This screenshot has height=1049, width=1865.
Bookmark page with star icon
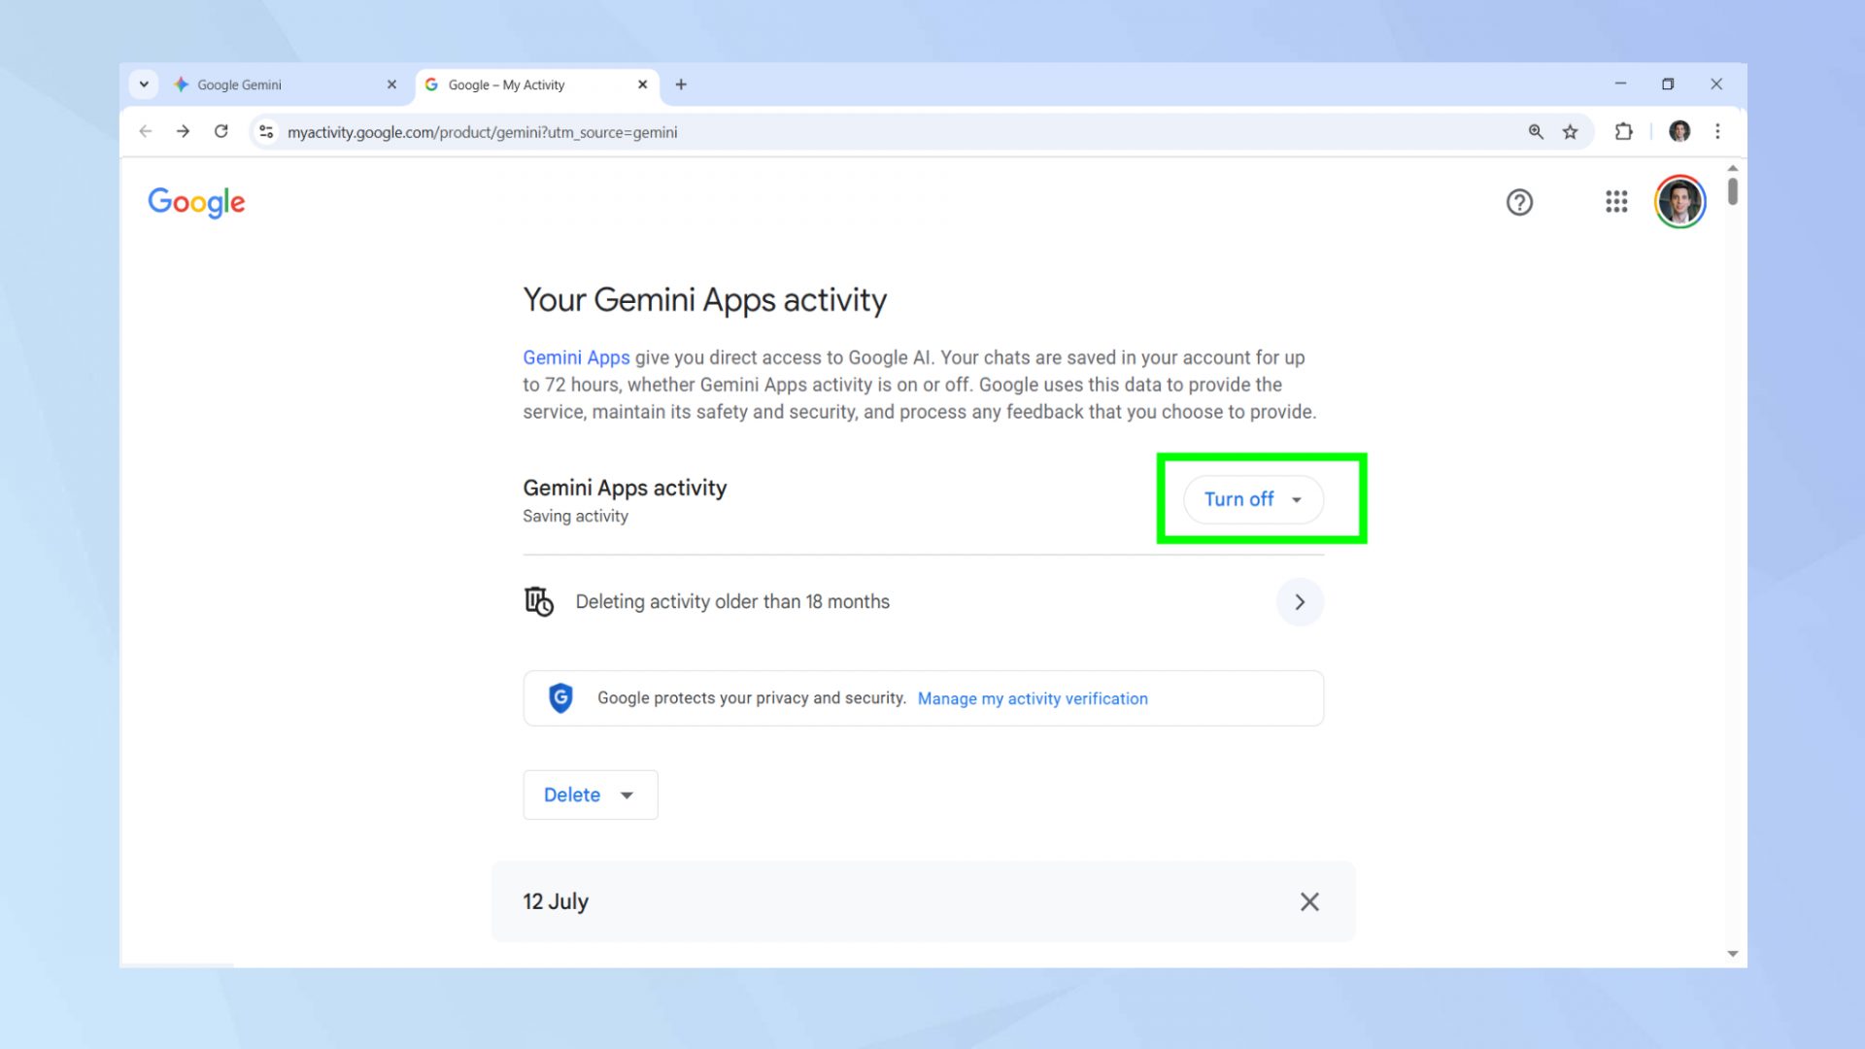click(x=1570, y=132)
